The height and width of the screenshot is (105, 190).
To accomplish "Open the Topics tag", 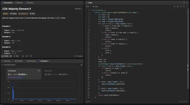I will point(13,14).
